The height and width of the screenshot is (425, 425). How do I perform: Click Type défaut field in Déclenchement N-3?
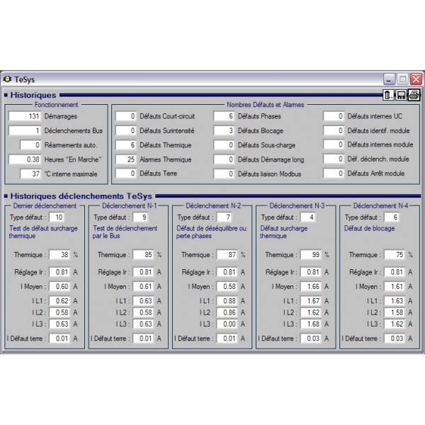308,217
